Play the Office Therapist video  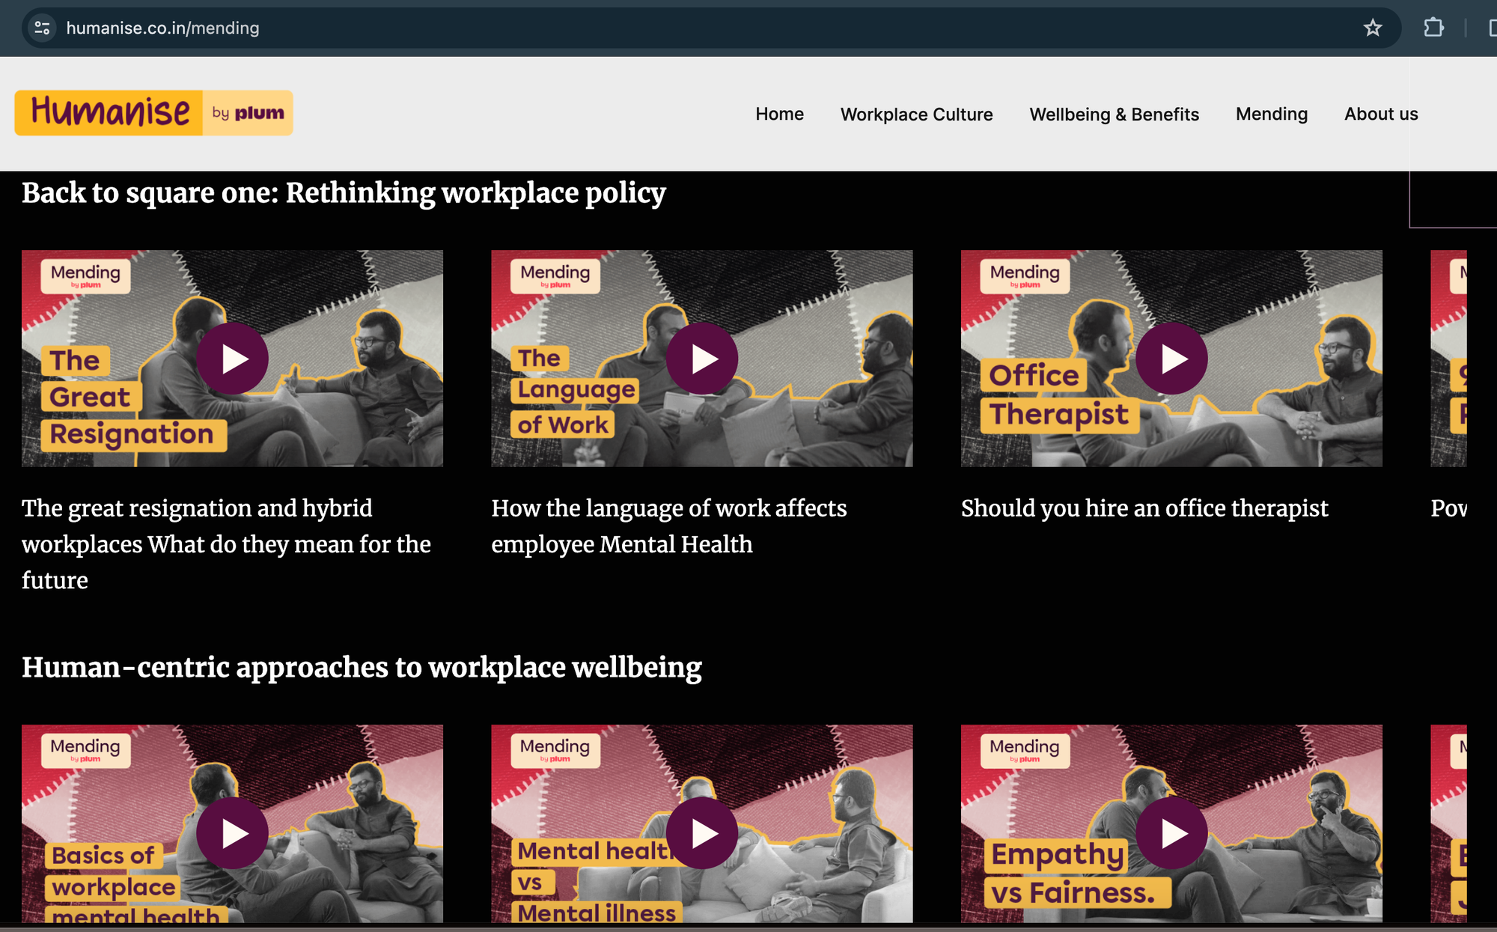1171,359
